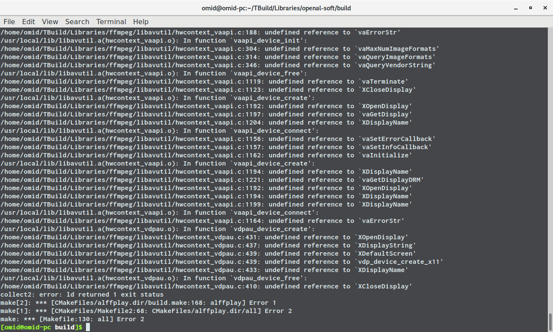Screen dimensions: 553x332
Task: Minimize the terminal window
Action: pos(515,8)
